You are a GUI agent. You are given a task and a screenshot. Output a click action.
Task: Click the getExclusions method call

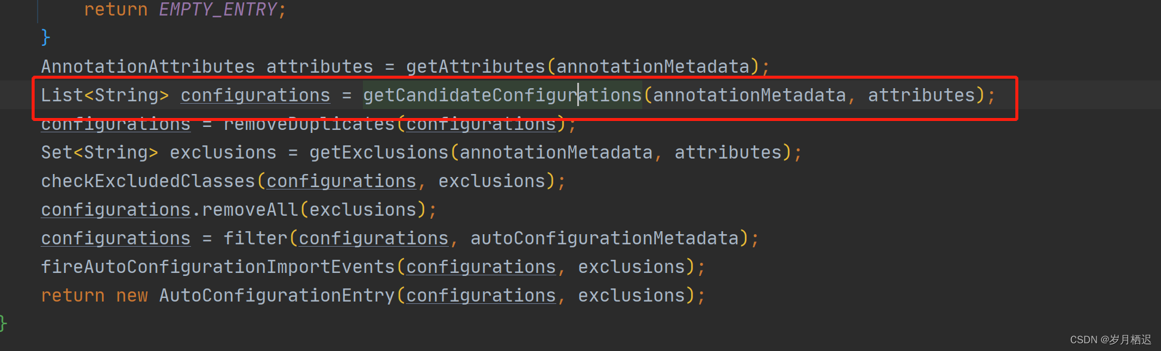[x=378, y=153]
